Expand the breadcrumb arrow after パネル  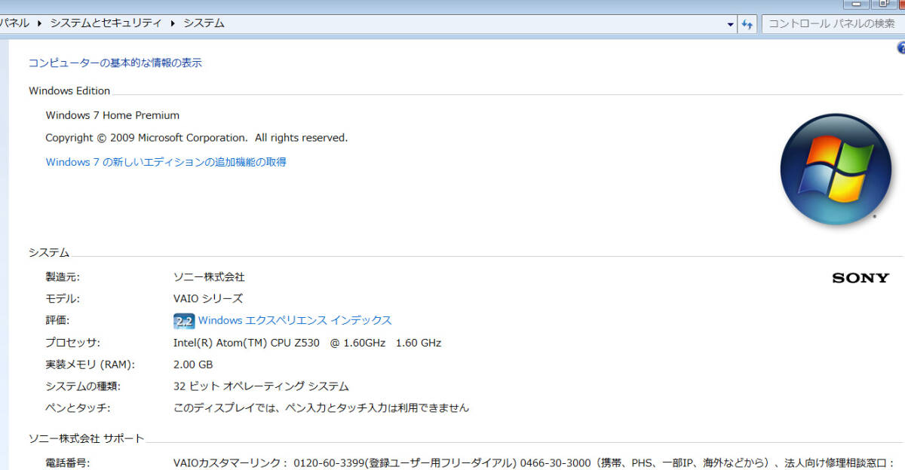39,23
